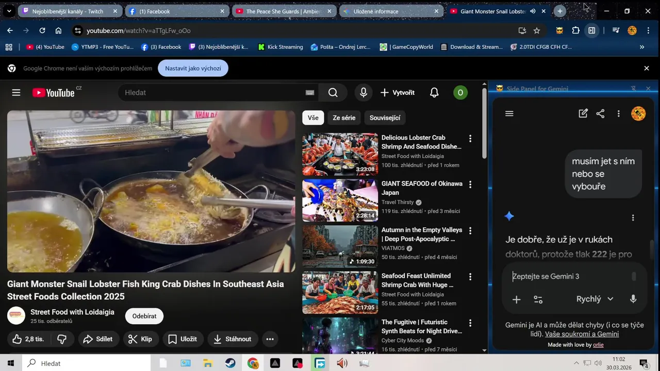Like the video with 2,8 tis. thumbs-up
The image size is (660, 371).
point(28,339)
